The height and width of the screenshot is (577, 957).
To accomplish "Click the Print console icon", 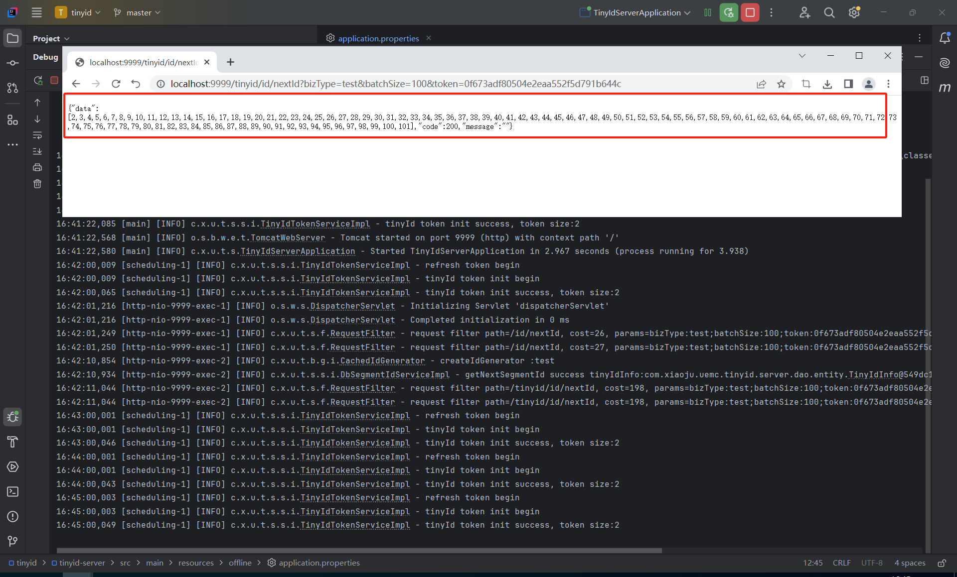I will [x=37, y=167].
